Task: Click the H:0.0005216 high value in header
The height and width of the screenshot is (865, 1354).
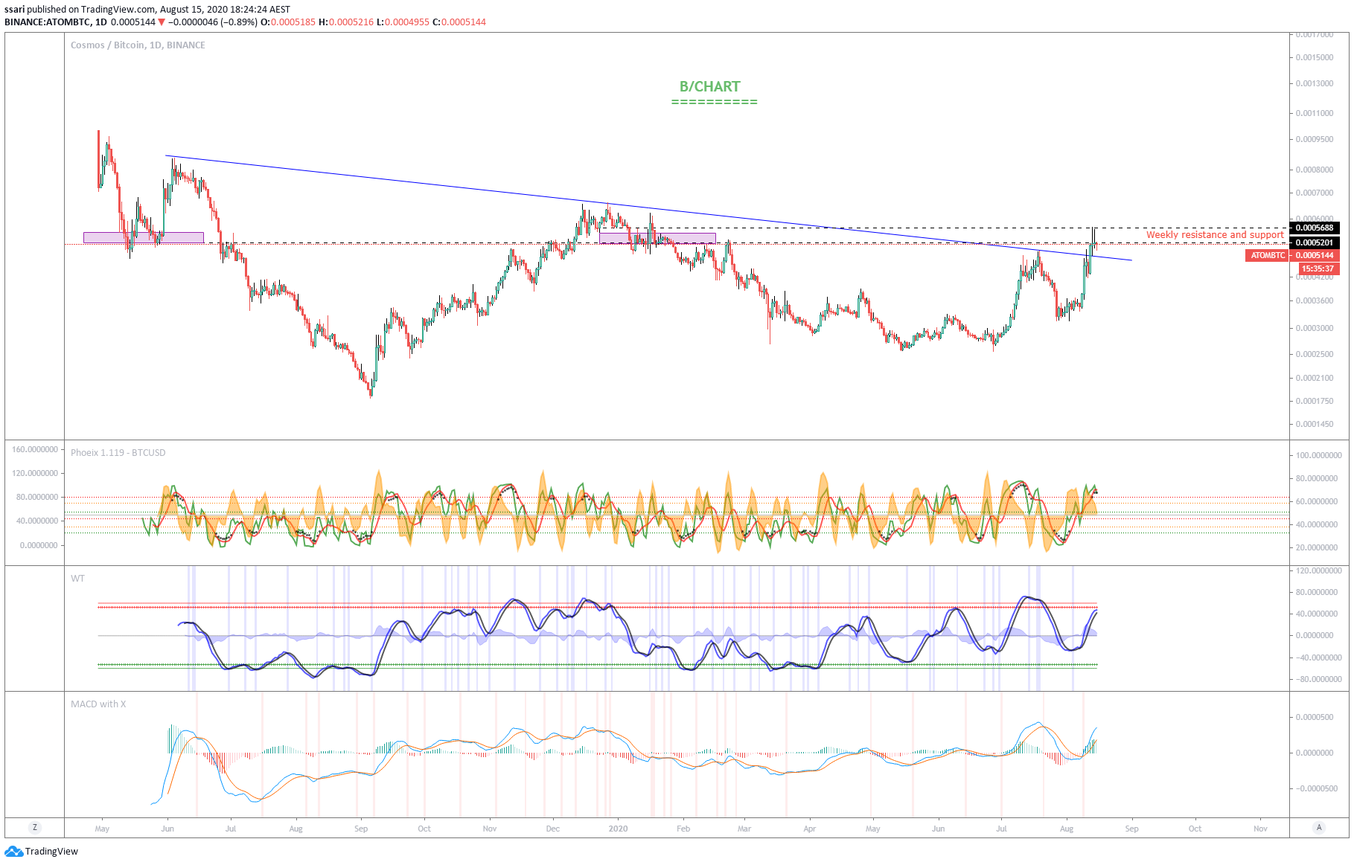Action: tap(346, 22)
